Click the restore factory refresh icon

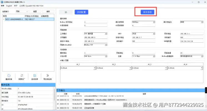22,75
